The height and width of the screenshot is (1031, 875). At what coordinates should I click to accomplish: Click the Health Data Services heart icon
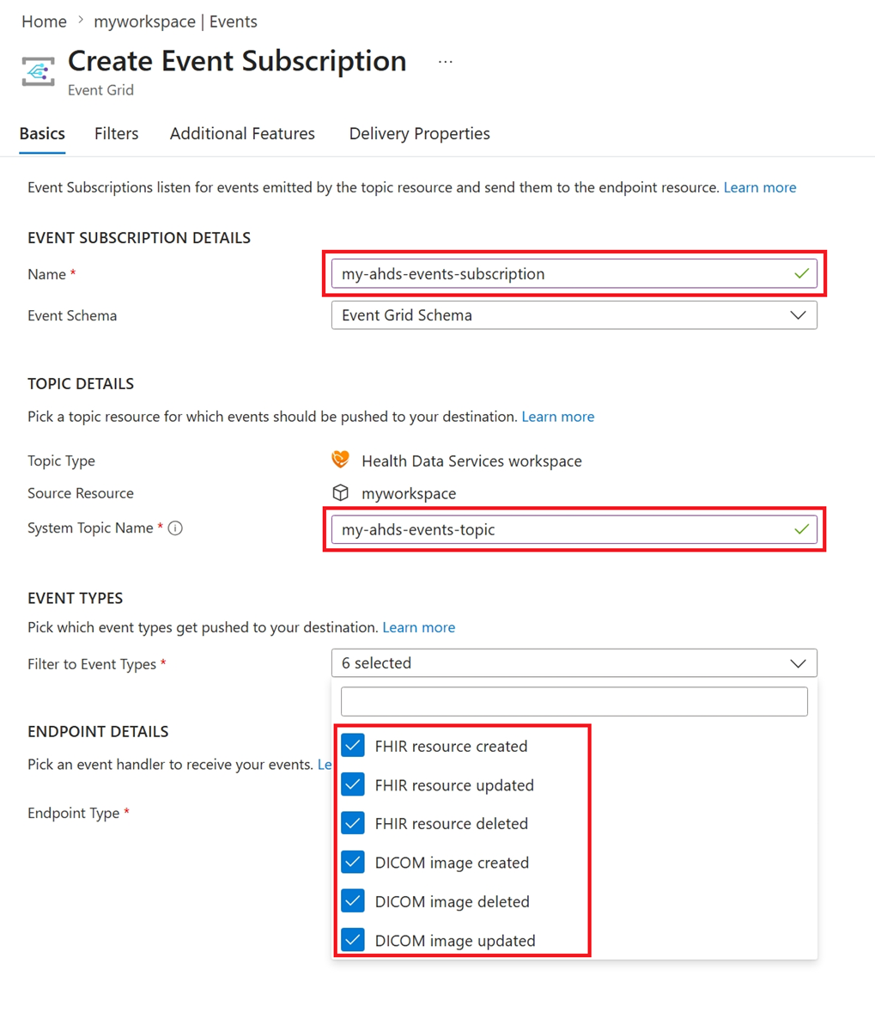click(341, 460)
